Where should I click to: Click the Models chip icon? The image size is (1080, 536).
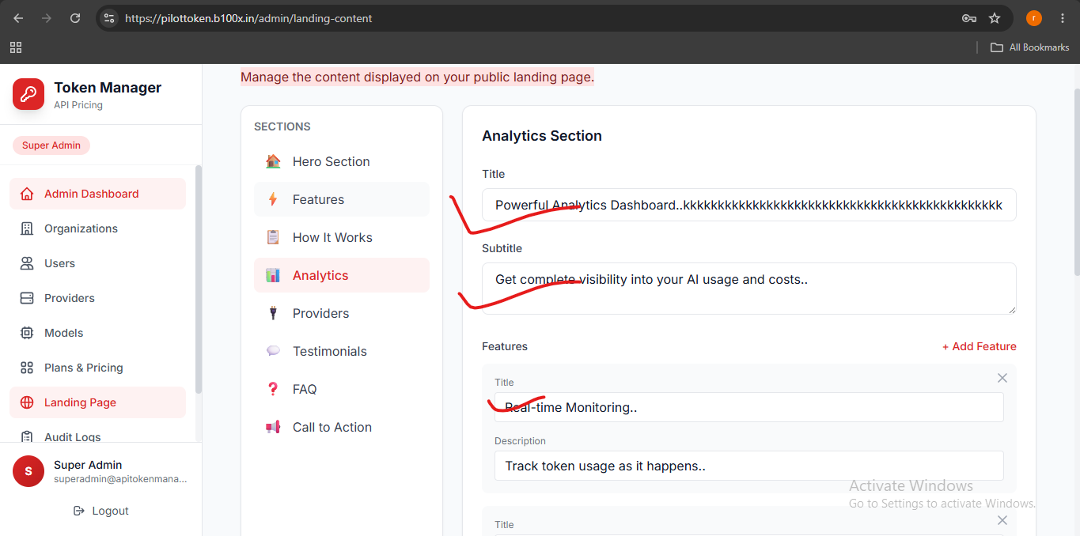click(x=27, y=333)
